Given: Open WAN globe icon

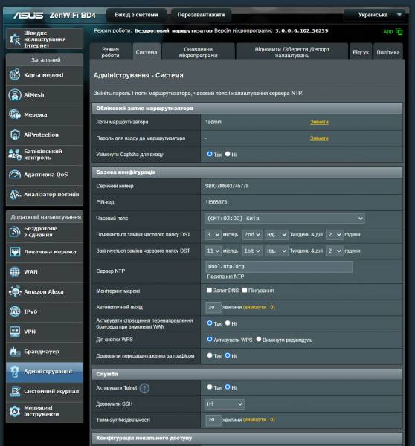Looking at the screenshot, I should 15,271.
